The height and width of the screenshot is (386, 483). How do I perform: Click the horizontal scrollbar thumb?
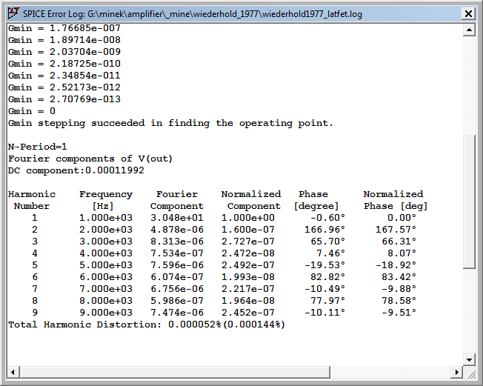175,372
